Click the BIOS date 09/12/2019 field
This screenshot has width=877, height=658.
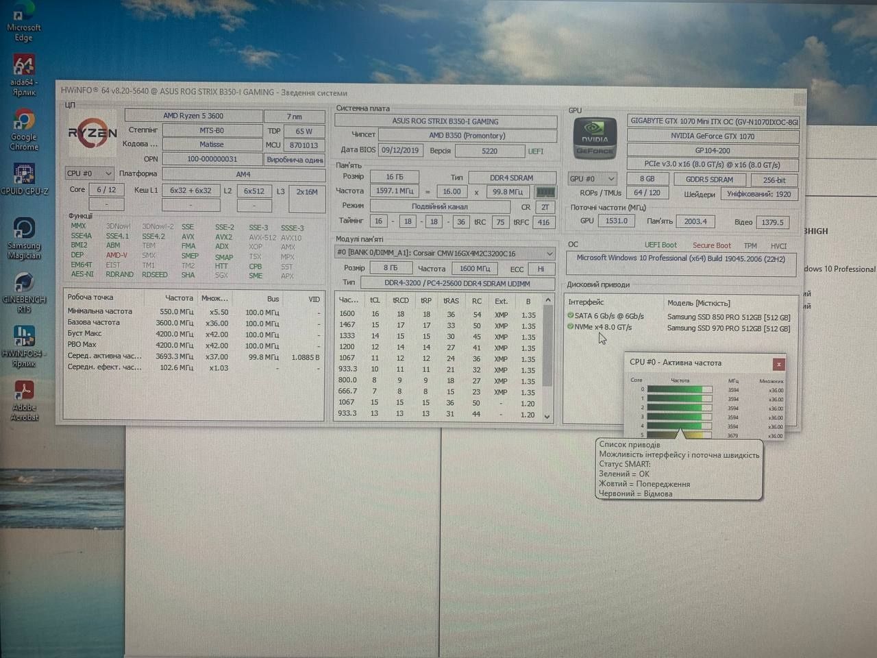pos(400,150)
